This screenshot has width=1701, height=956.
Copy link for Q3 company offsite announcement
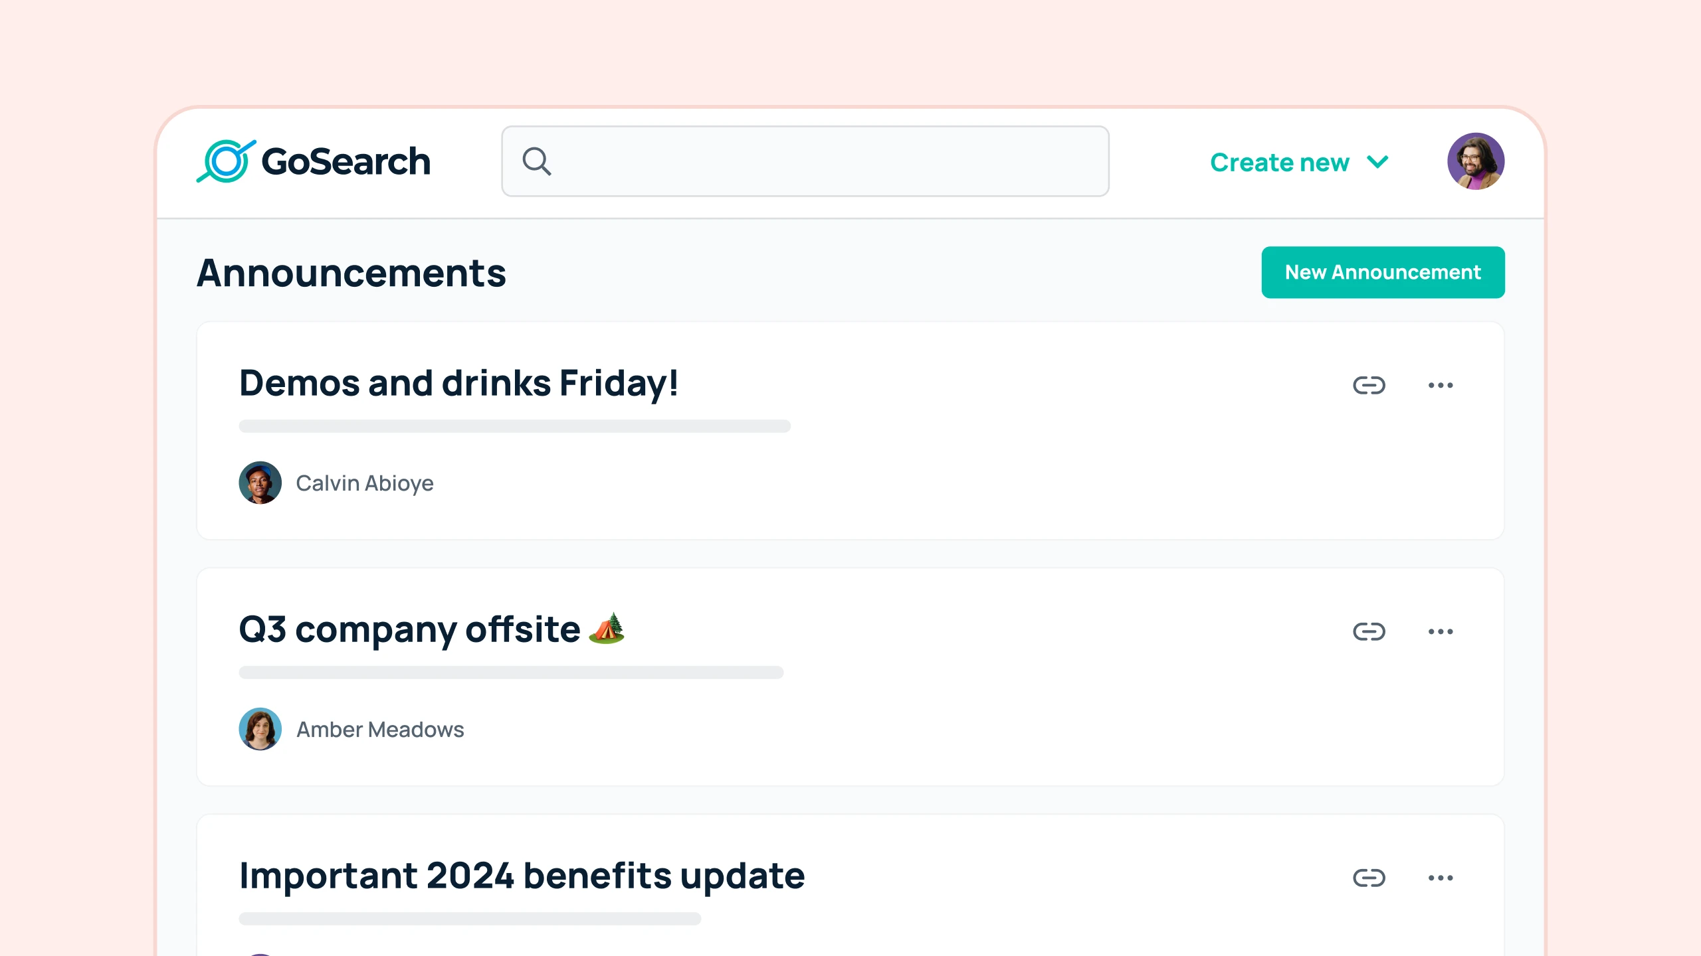pyautogui.click(x=1369, y=631)
